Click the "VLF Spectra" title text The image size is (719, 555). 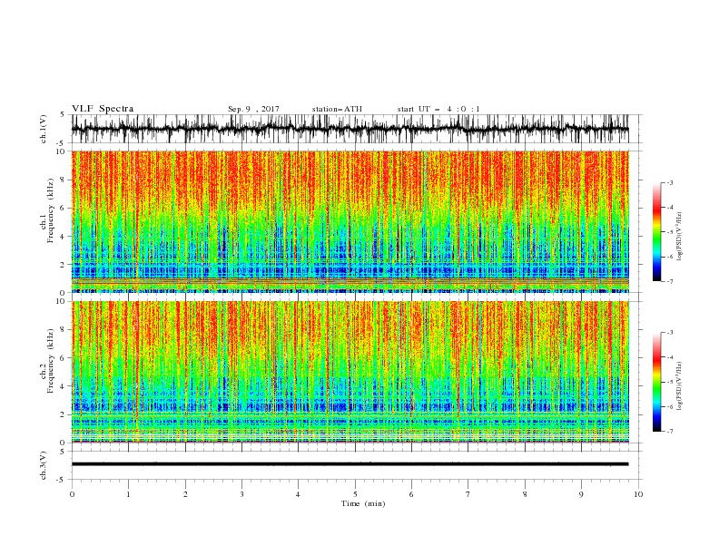point(103,109)
